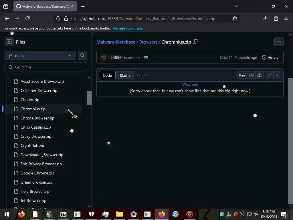Open the commit History link
The width and height of the screenshot is (293, 220).
270,57
